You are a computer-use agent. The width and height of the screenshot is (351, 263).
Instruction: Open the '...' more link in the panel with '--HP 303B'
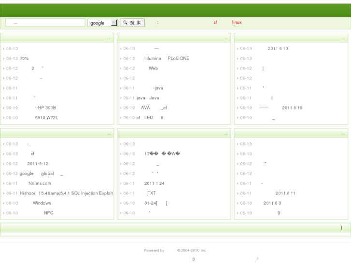point(109,39)
